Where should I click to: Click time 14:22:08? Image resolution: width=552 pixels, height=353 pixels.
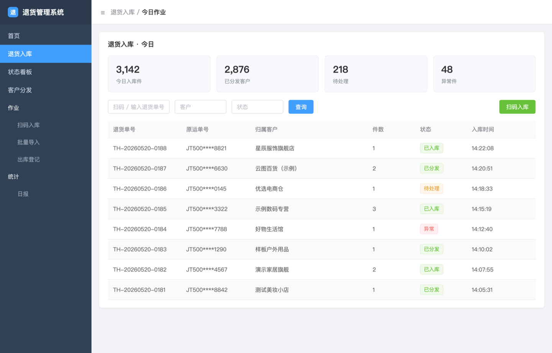click(x=483, y=148)
